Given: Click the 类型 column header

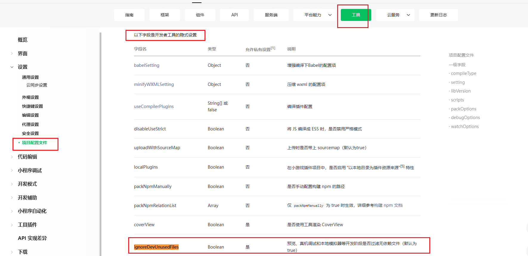Looking at the screenshot, I should tap(212, 49).
